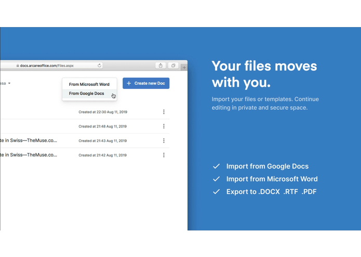Click the lock icon in address bar
This screenshot has height=257, width=361.
[x=18, y=66]
